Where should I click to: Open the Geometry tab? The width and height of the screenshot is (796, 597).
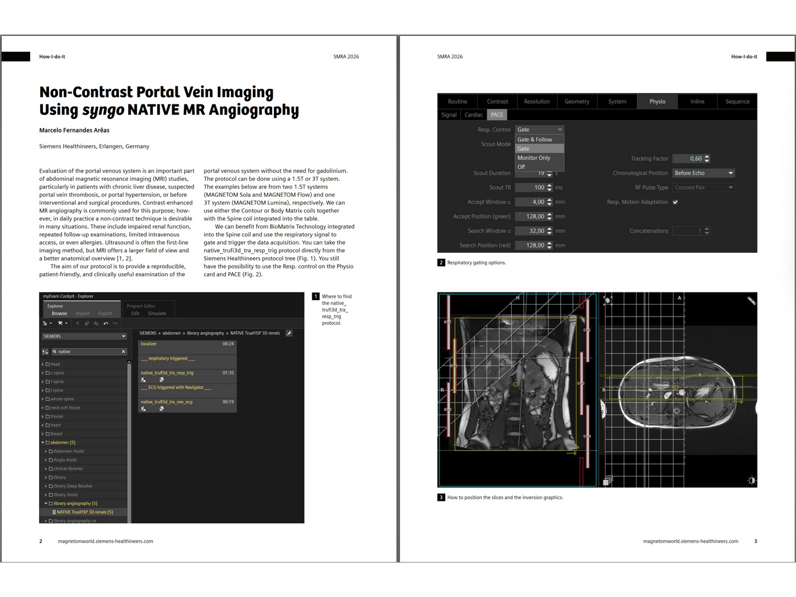[577, 102]
